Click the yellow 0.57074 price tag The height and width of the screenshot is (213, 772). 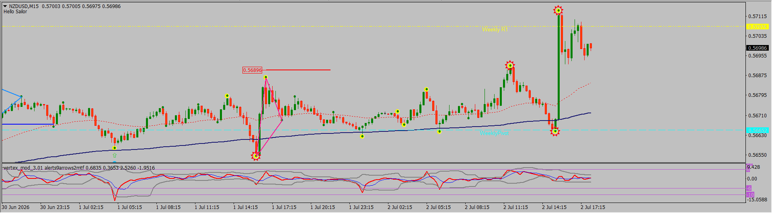click(x=758, y=27)
